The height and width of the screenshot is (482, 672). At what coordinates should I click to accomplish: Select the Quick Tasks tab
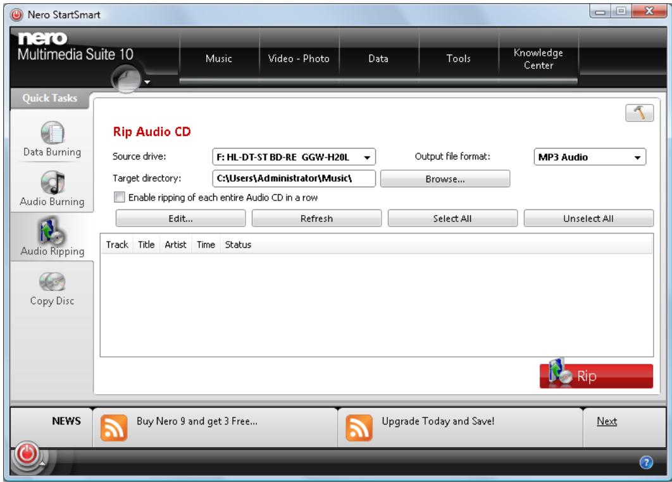click(x=50, y=99)
